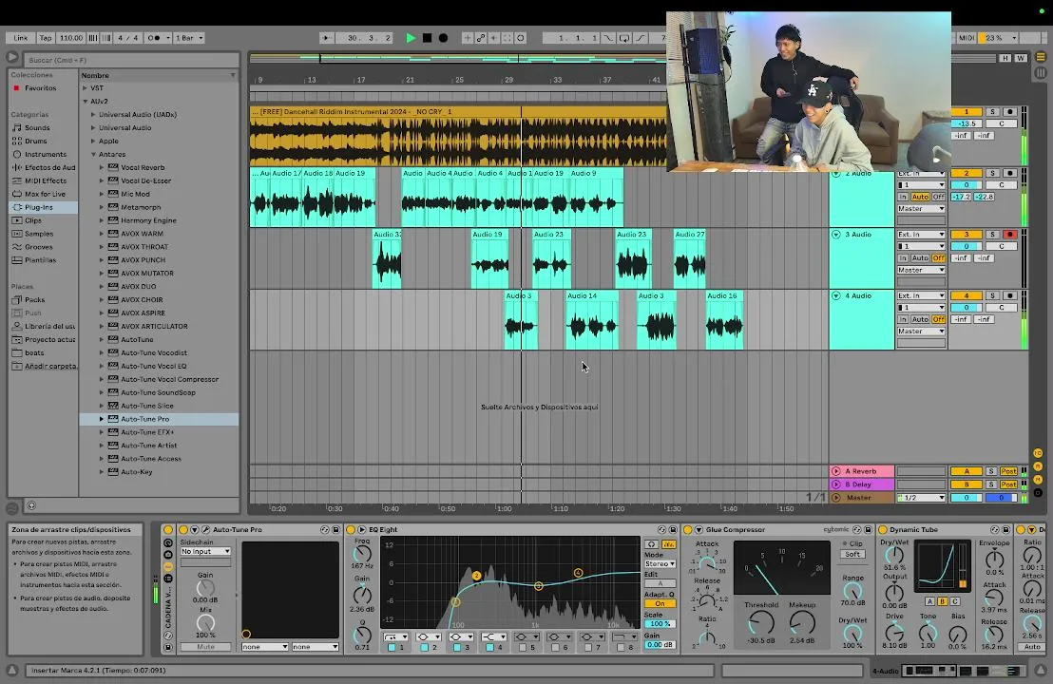1053x684 pixels.
Task: Adjust Dynamic Tube Drive knob
Action: 894,633
